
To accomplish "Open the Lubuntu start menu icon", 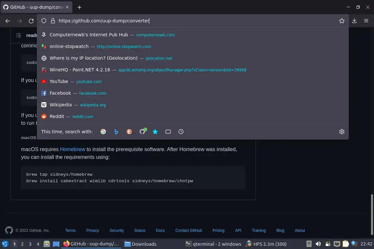I will [x=5, y=244].
